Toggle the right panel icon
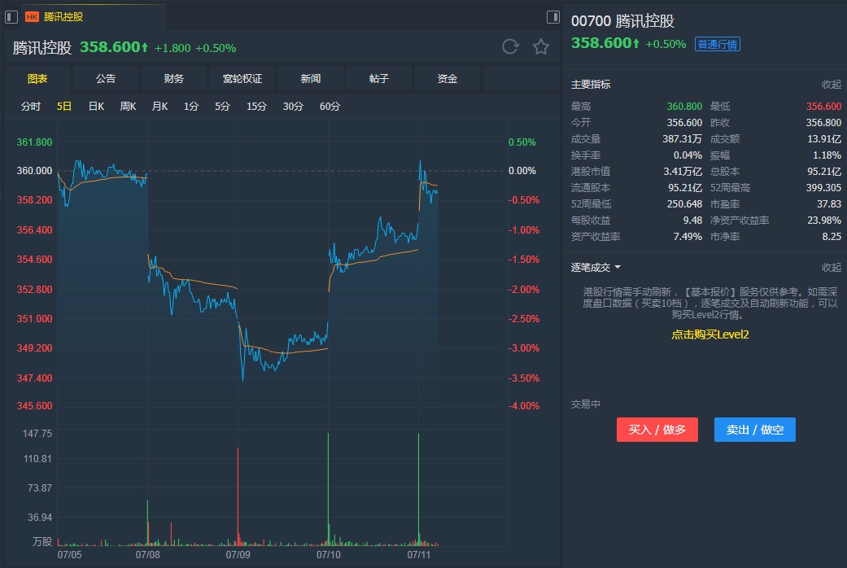The height and width of the screenshot is (568, 847). 553,17
